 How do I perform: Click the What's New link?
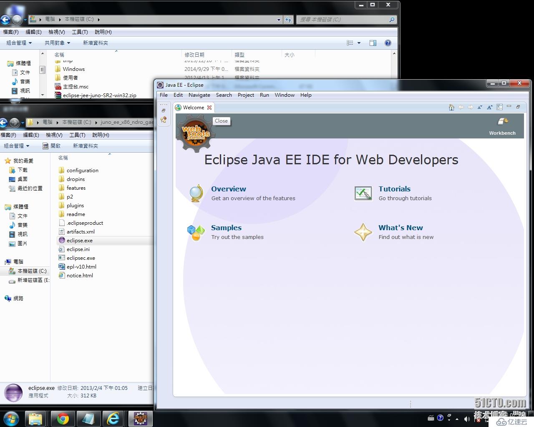400,228
